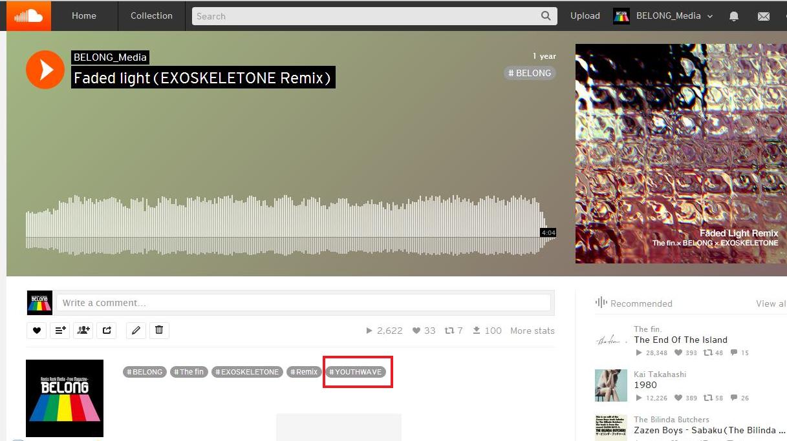Viewport: 787px width, 441px height.
Task: Add track to playlist icon
Action: pyautogui.click(x=60, y=331)
